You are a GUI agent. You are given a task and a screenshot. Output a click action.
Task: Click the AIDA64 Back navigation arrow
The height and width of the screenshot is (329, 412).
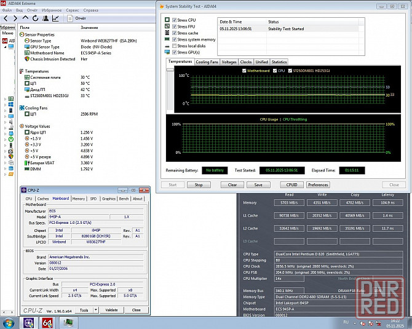pos(6,18)
